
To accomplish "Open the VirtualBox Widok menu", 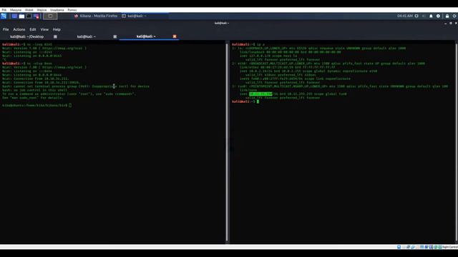I will (29, 10).
